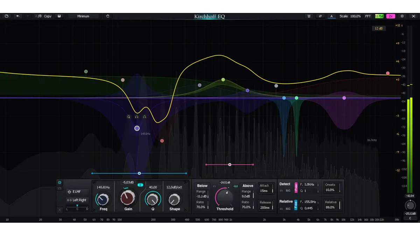Enter fullscreen with the expand icon
This screenshot has height=236, width=420.
tap(413, 16)
